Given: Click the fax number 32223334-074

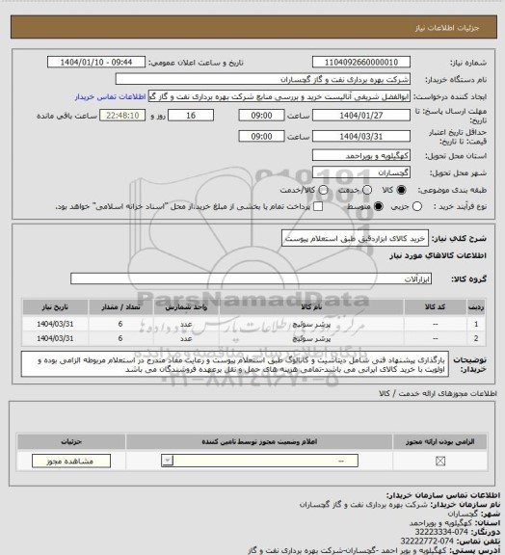Looking at the screenshot, I should coord(441,532).
